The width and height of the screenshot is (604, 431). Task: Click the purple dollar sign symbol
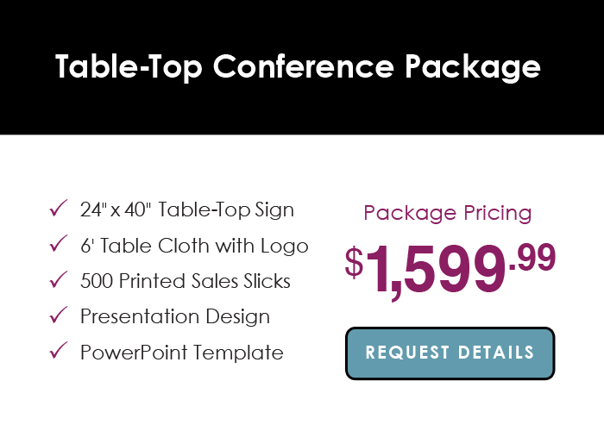[355, 263]
